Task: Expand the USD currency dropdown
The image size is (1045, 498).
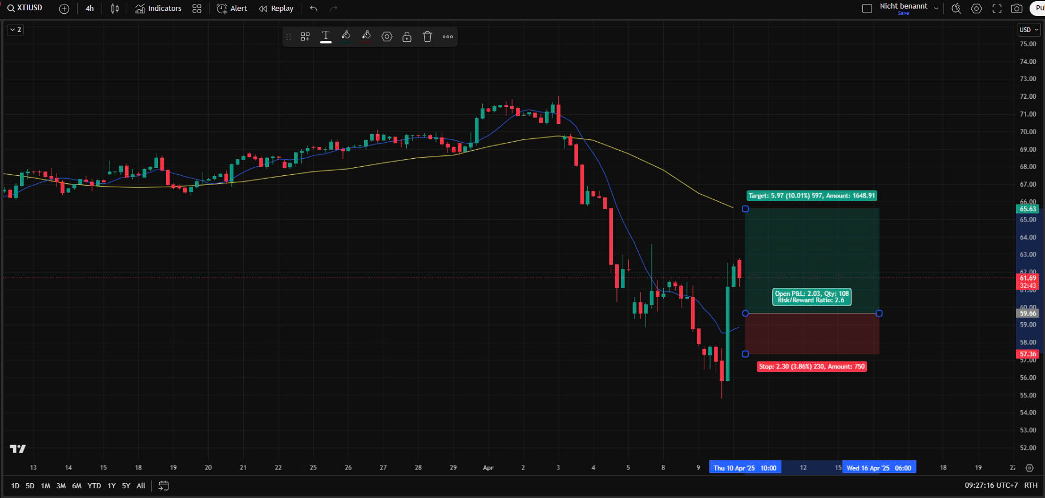Action: point(1029,30)
